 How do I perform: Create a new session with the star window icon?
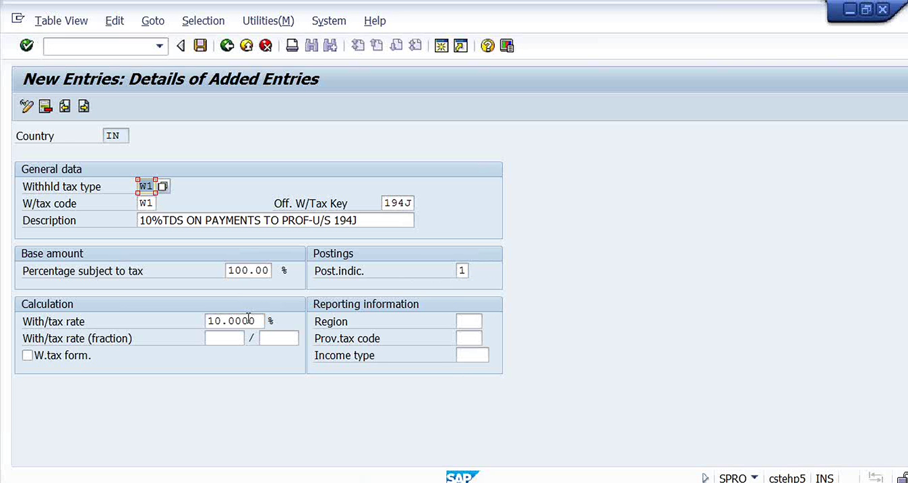click(x=442, y=46)
